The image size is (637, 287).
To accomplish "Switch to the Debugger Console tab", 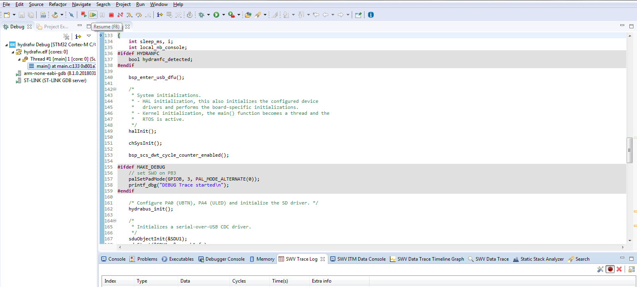I will [x=221, y=259].
